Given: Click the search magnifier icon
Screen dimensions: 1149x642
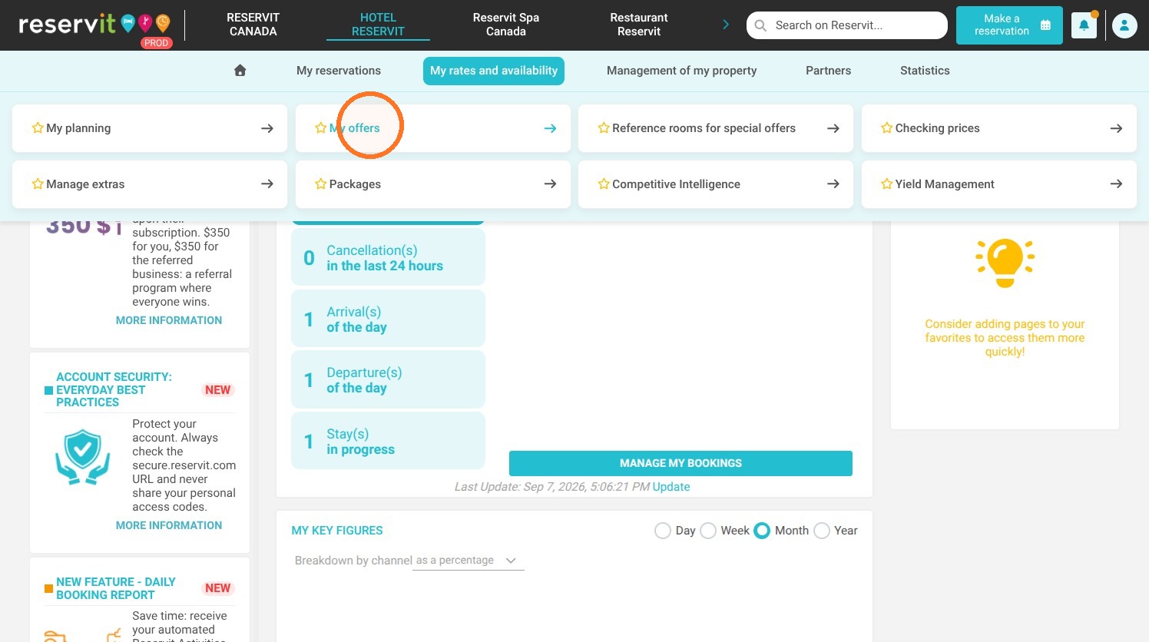Looking at the screenshot, I should pos(760,25).
